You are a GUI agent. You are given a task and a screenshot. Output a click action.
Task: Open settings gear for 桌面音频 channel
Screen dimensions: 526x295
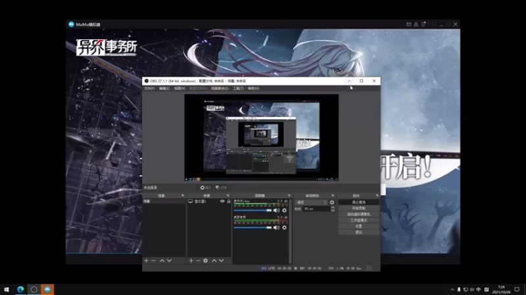(x=285, y=227)
